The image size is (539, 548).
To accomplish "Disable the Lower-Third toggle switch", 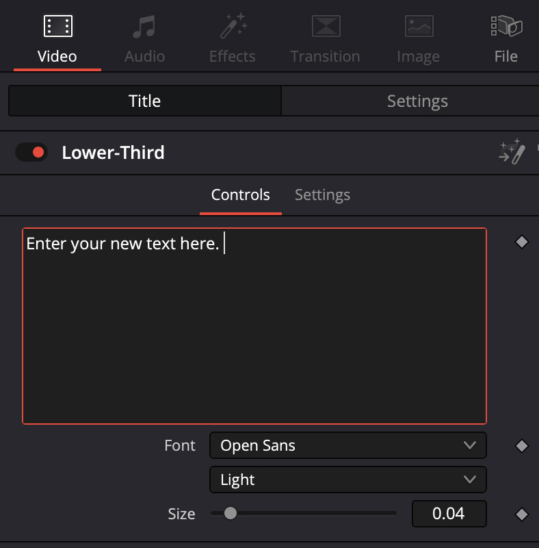I will pos(31,152).
